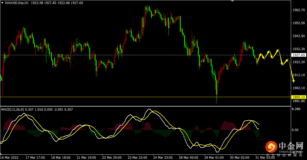Select the yellow horizontal support line
This screenshot has height=160, width=307.
click(146, 97)
